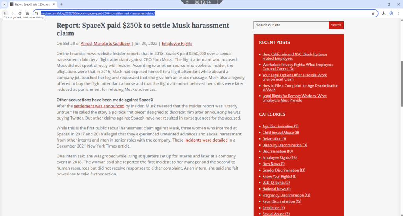The image size is (403, 216).
Task: Click the page vertical scrollbar thumb
Action: coord(402,83)
